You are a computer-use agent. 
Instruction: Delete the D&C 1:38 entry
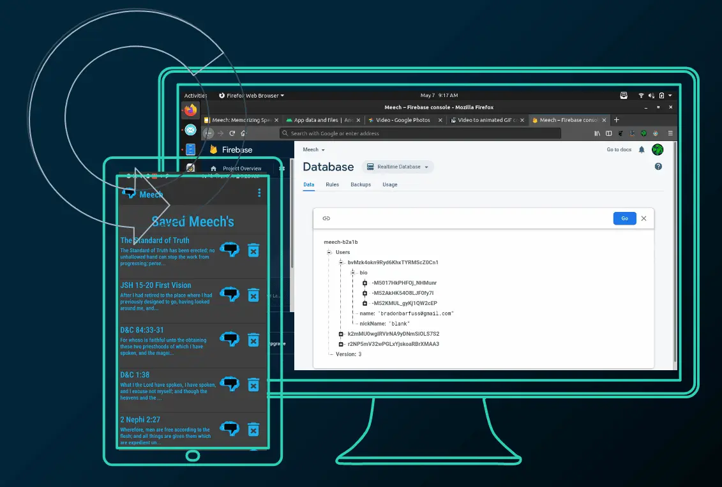click(x=253, y=385)
